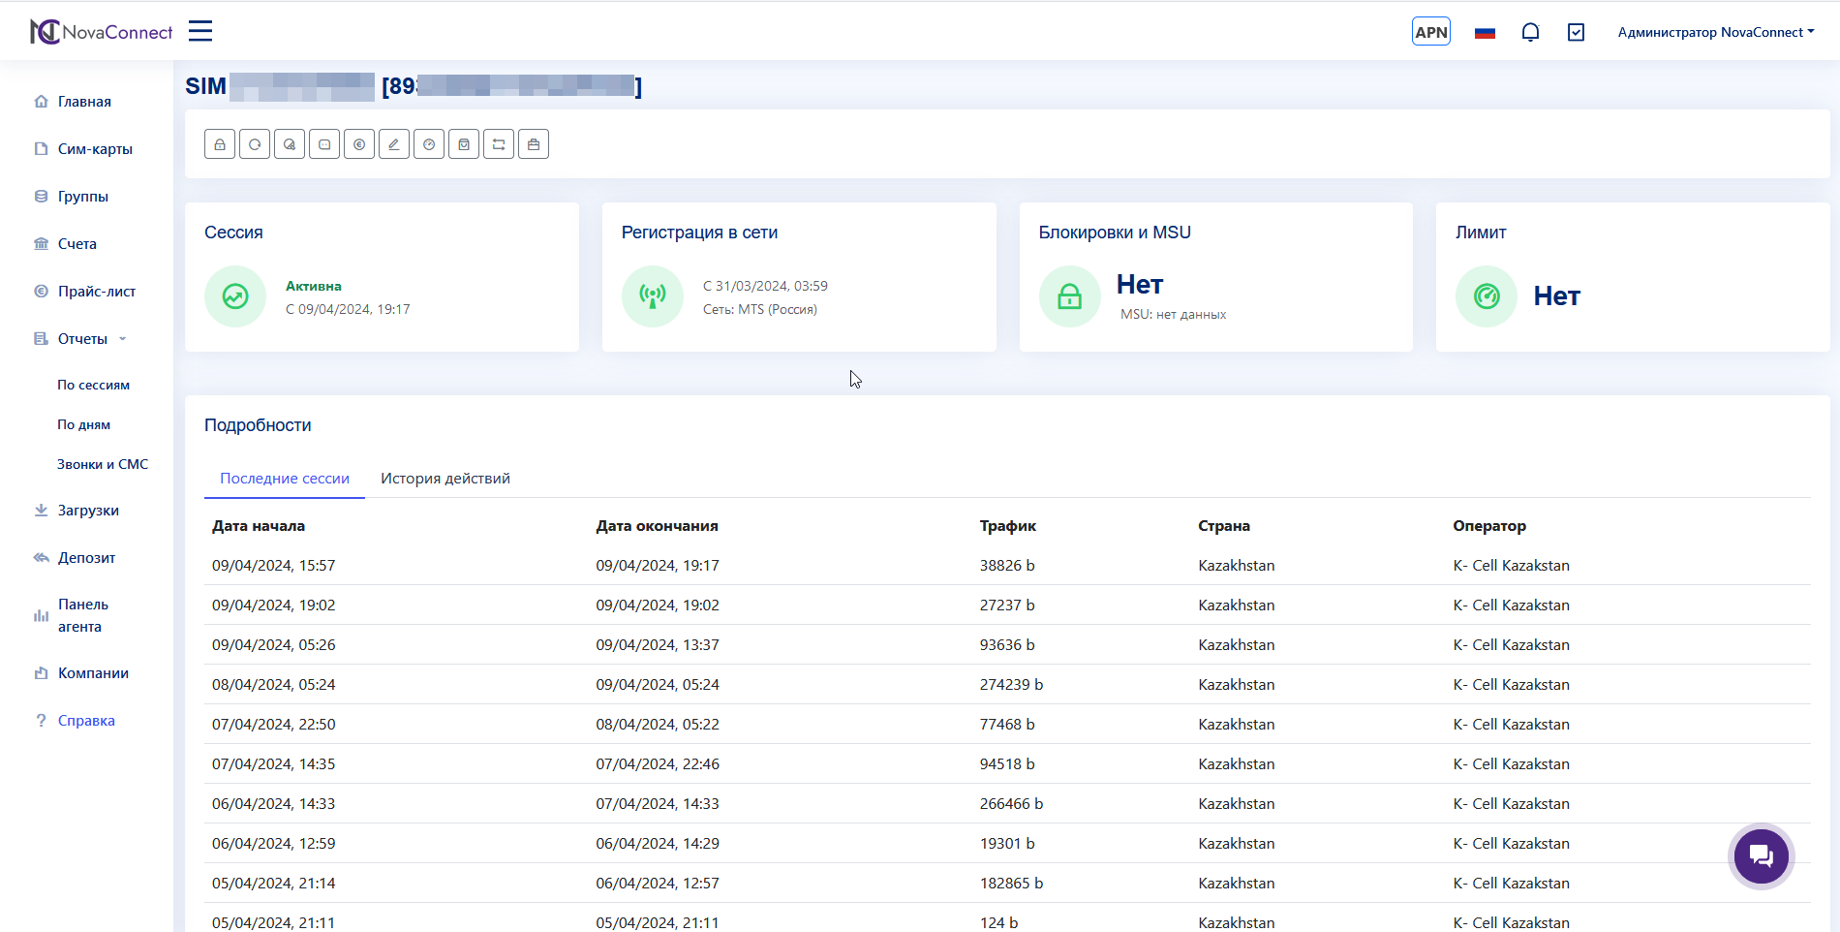Switch to the История действий tab
Screen dimensions: 1840x932
pos(445,479)
